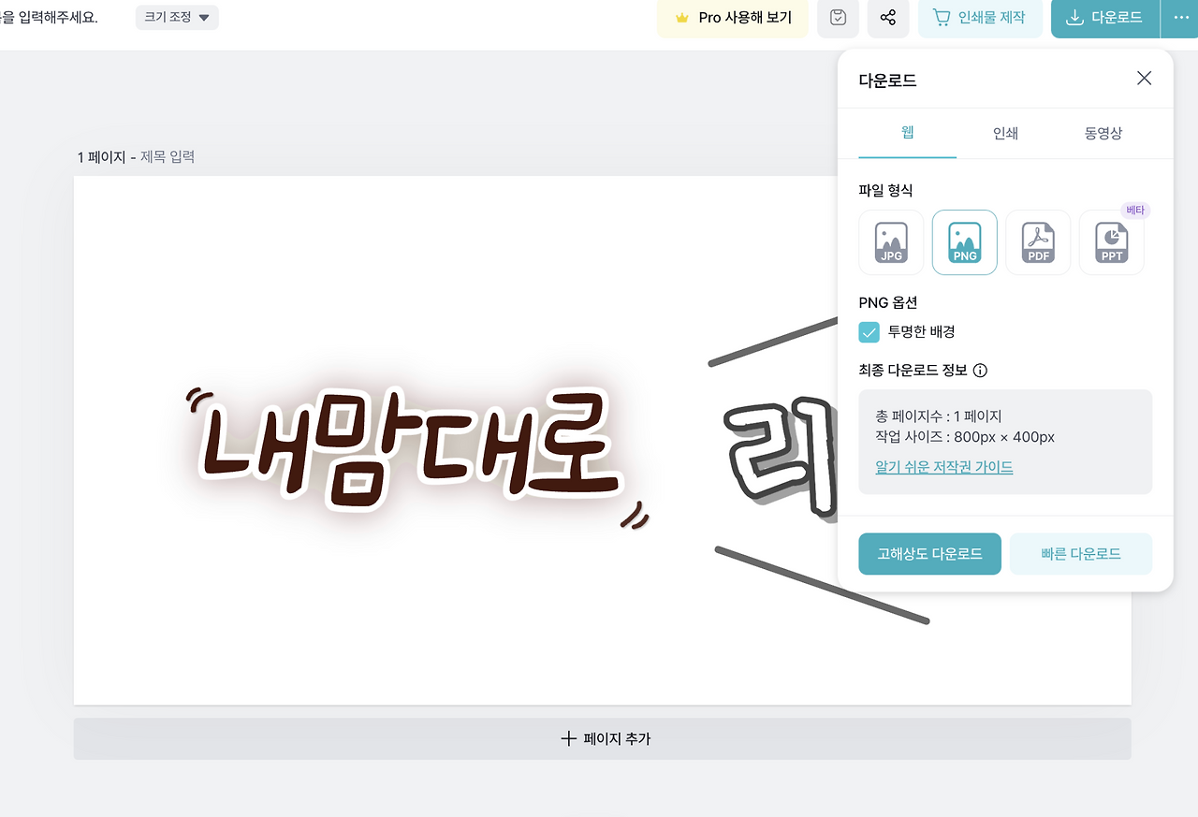Select the PNG file format icon

(x=964, y=242)
